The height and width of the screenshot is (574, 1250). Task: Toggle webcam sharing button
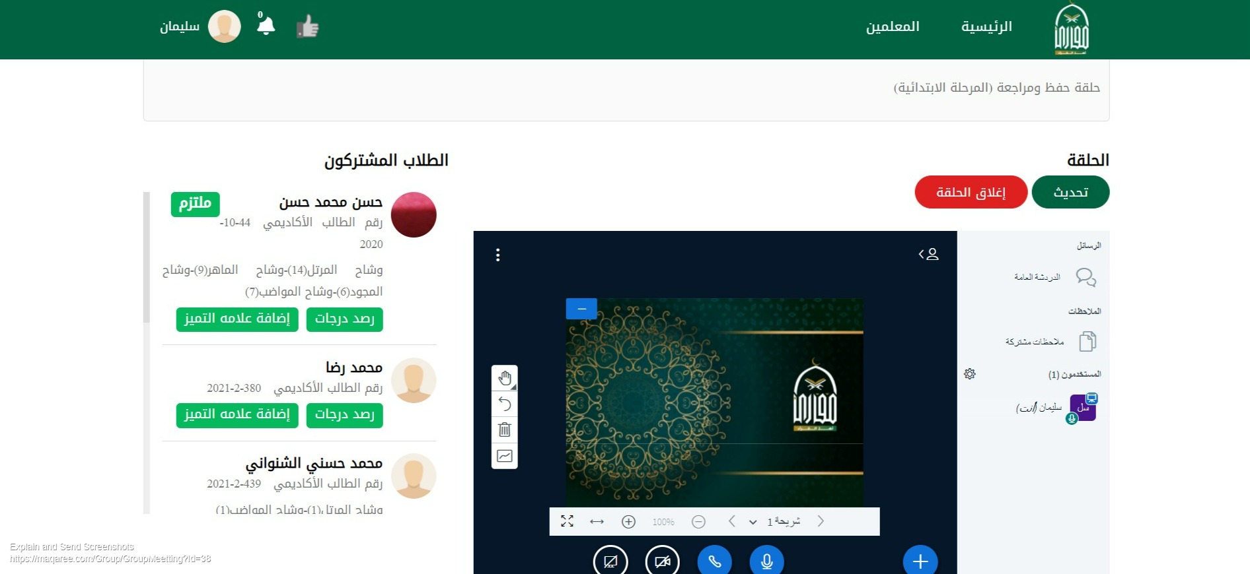click(662, 561)
